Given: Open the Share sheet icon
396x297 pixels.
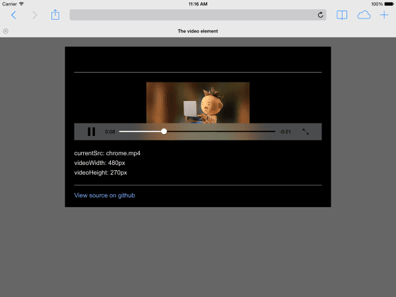Looking at the screenshot, I should tap(56, 15).
